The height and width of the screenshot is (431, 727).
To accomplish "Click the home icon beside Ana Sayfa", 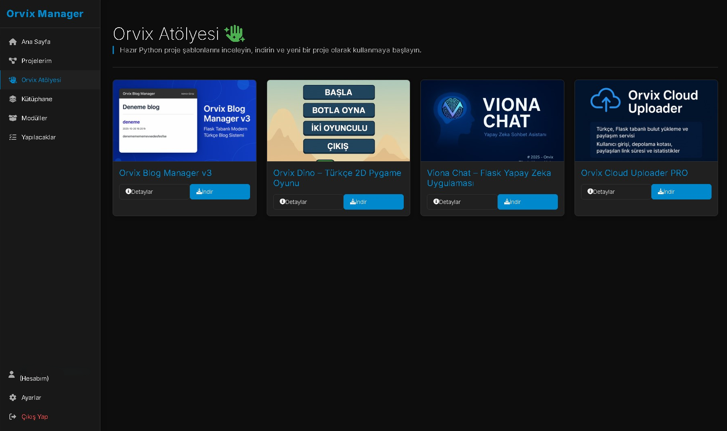I will coord(13,42).
